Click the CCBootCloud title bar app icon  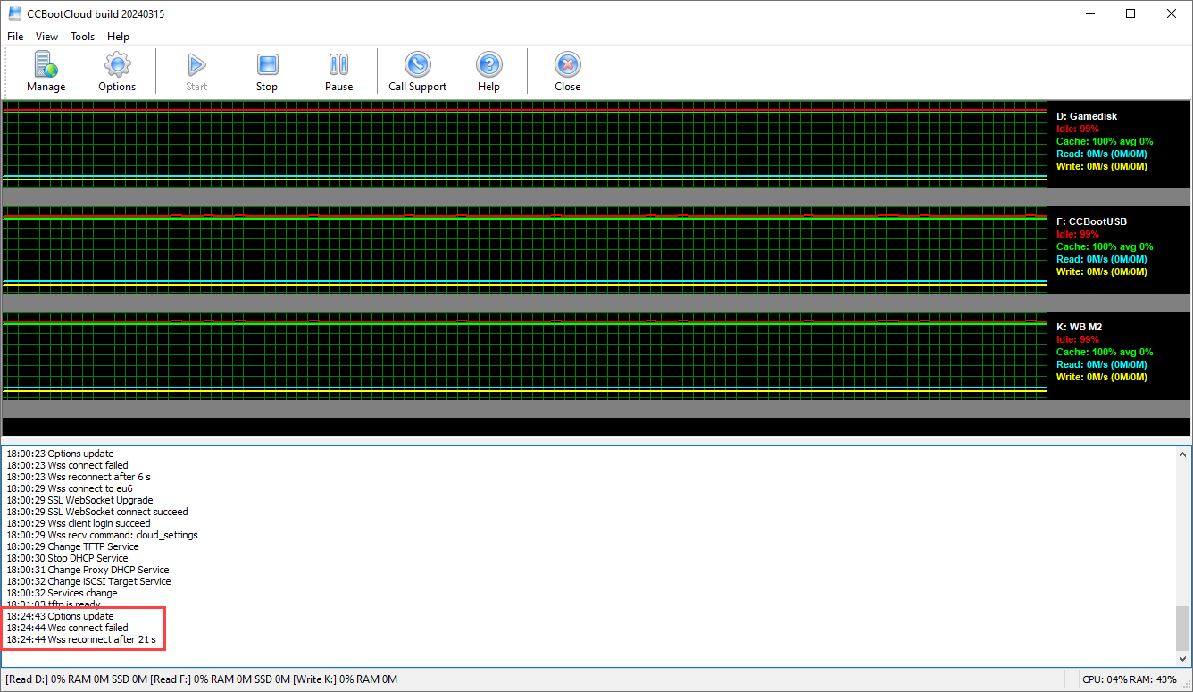pyautogui.click(x=14, y=13)
